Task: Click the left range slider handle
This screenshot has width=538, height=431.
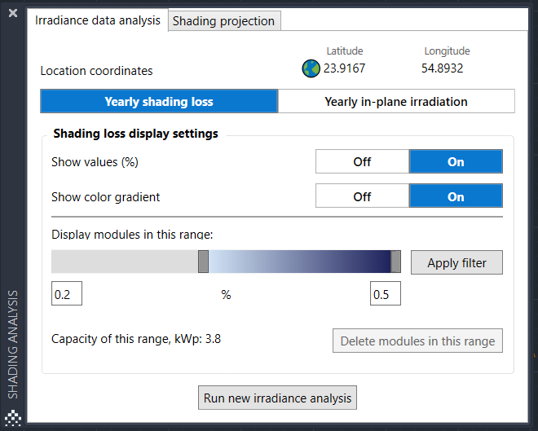Action: 203,262
